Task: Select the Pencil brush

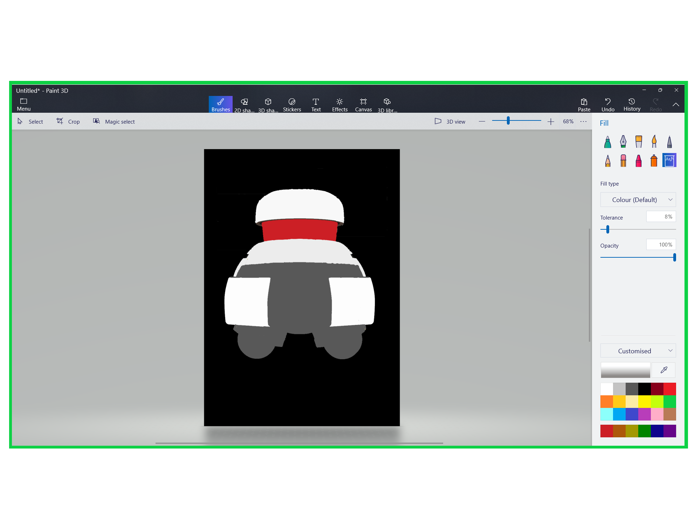Action: tap(608, 161)
